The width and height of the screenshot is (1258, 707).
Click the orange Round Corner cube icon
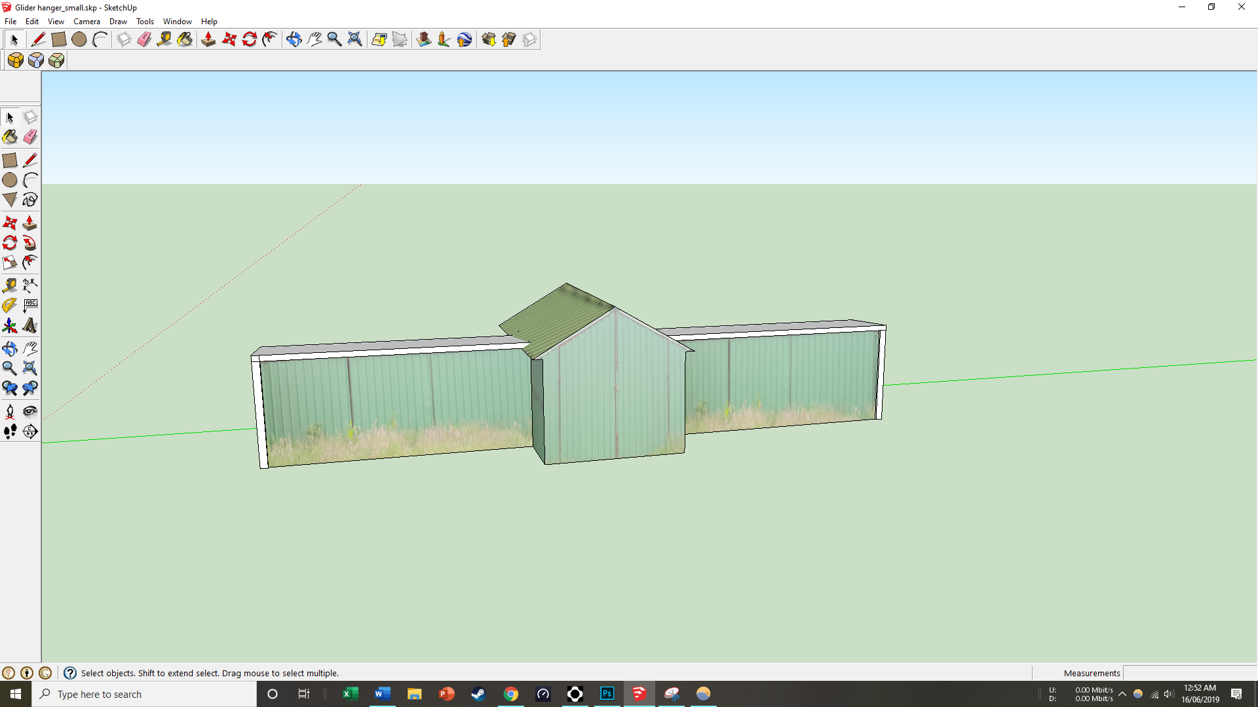(x=16, y=61)
